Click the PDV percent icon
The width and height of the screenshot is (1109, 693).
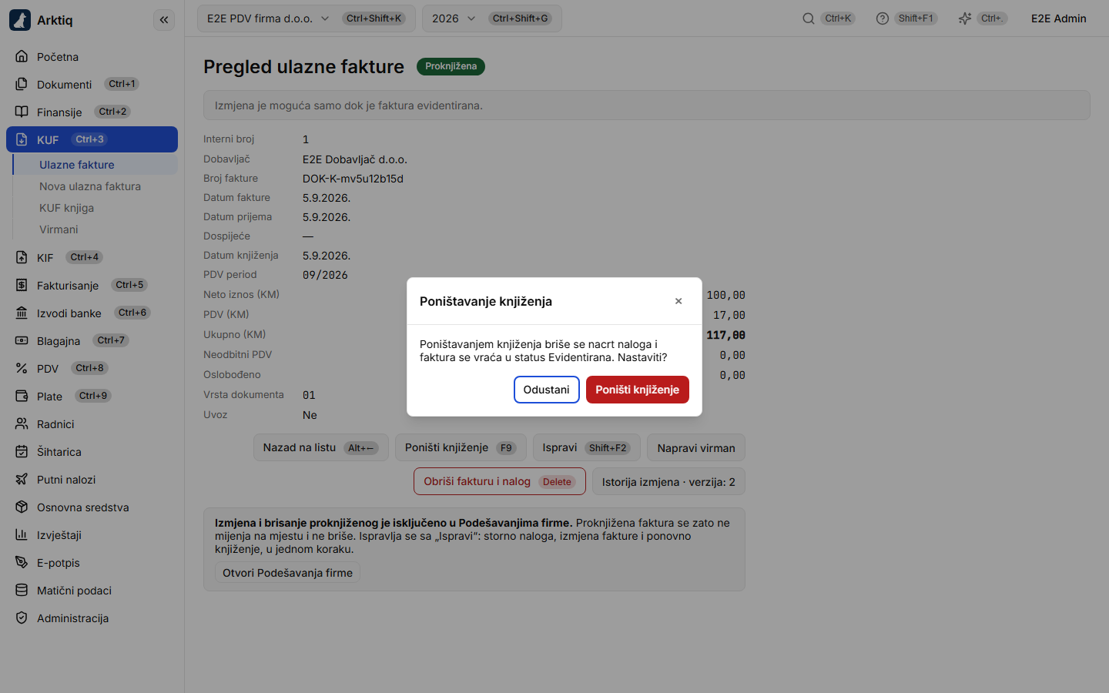pyautogui.click(x=22, y=369)
